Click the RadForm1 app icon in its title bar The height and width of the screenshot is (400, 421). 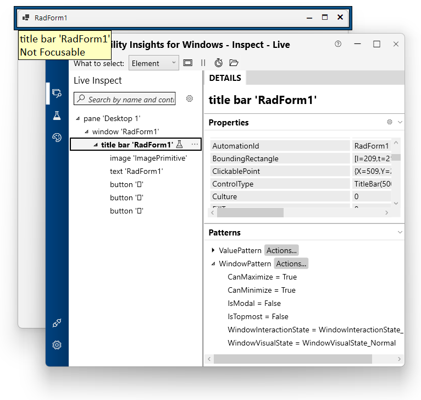tap(26, 18)
